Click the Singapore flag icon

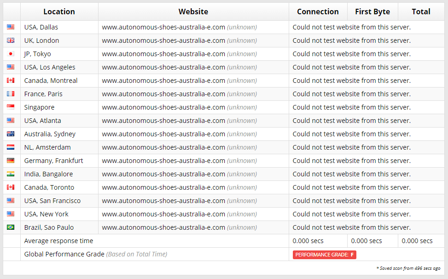11,107
